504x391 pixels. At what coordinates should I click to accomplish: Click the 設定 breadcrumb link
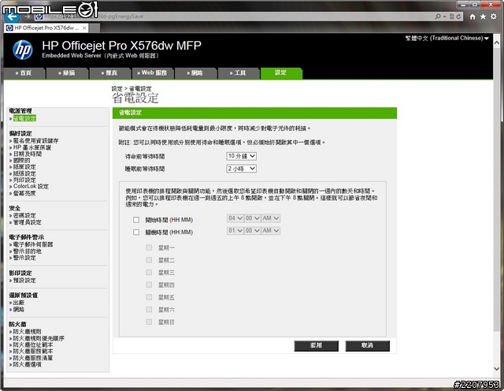click(x=117, y=88)
